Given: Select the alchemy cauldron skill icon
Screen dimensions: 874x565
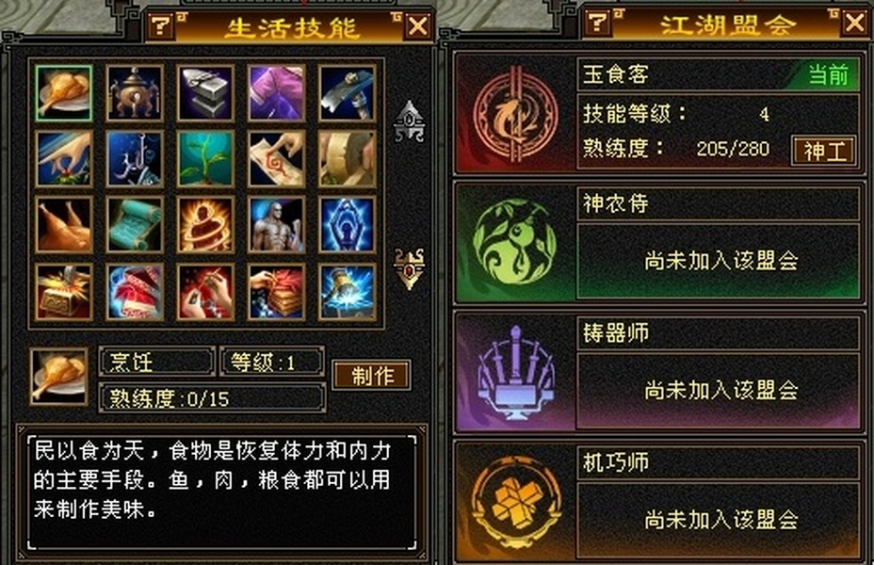Looking at the screenshot, I should [135, 93].
